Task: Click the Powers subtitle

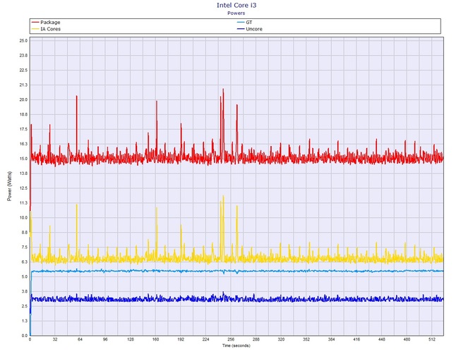Action: [x=236, y=13]
